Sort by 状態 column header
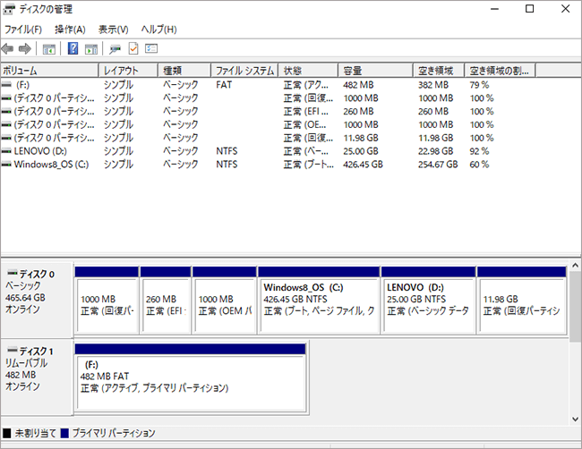Screen dimensions: 582x449 (308, 71)
